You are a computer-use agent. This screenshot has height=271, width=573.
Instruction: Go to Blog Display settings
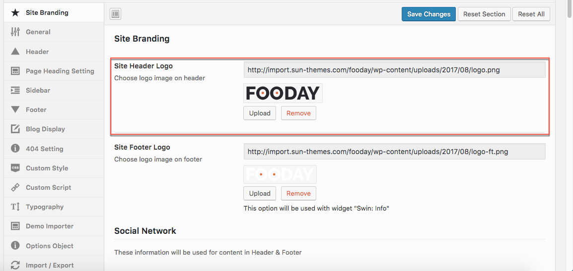pyautogui.click(x=54, y=129)
